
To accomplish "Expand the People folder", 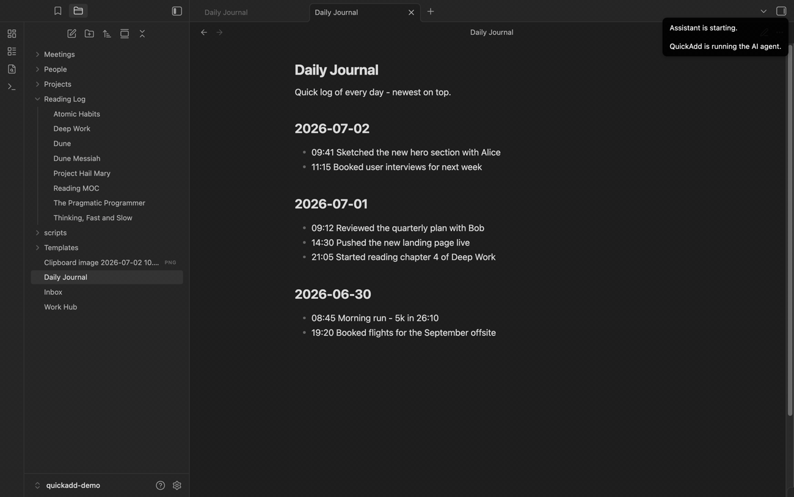I will [107, 69].
